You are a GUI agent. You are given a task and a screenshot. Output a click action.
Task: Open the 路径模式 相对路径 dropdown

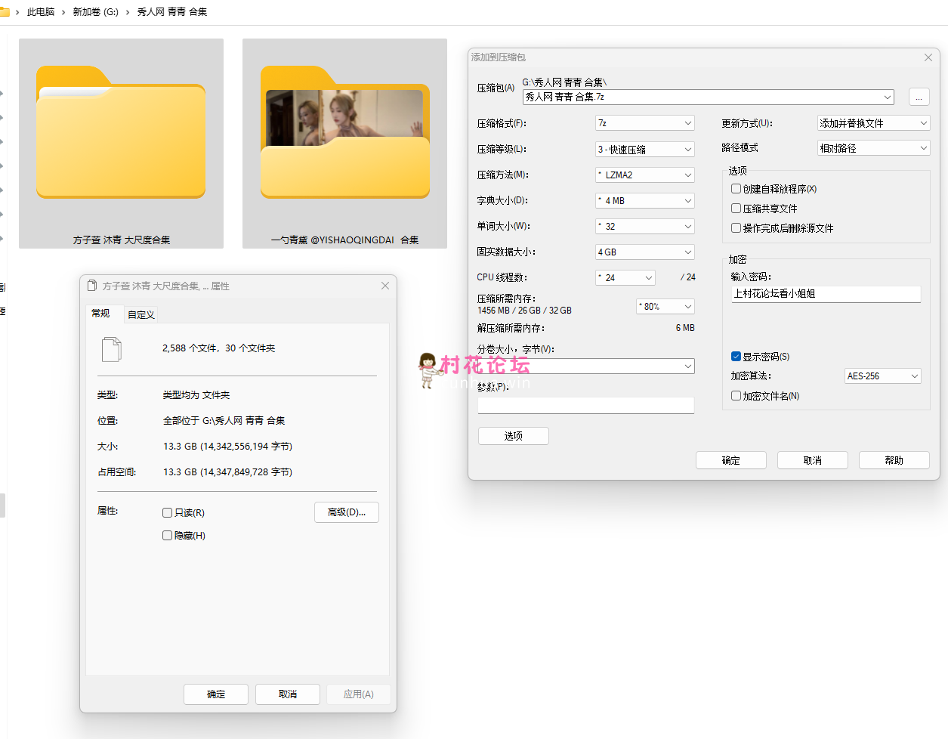tap(874, 148)
